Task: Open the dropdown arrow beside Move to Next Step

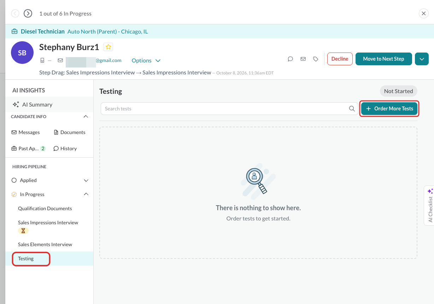Action: coord(422,59)
